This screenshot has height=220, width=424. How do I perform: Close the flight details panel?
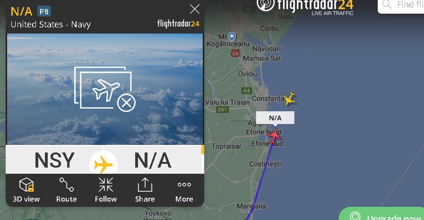click(x=195, y=9)
